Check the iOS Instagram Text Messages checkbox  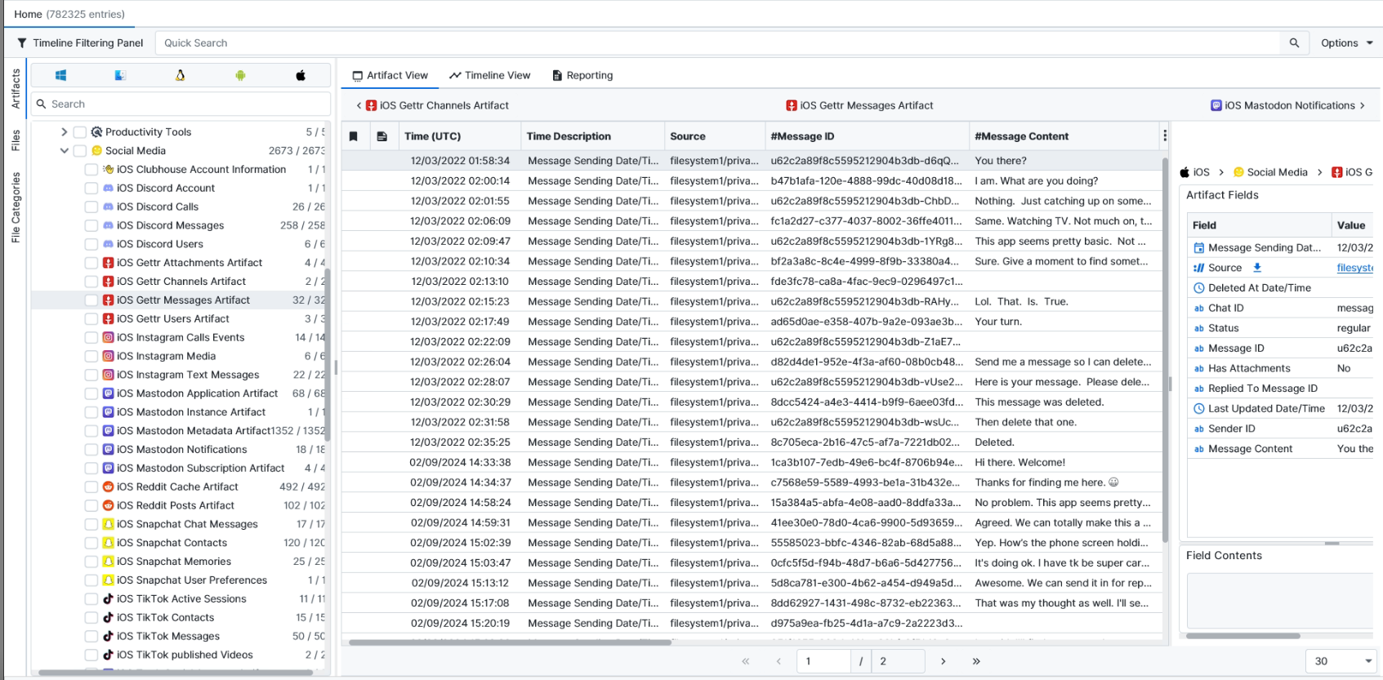(91, 375)
